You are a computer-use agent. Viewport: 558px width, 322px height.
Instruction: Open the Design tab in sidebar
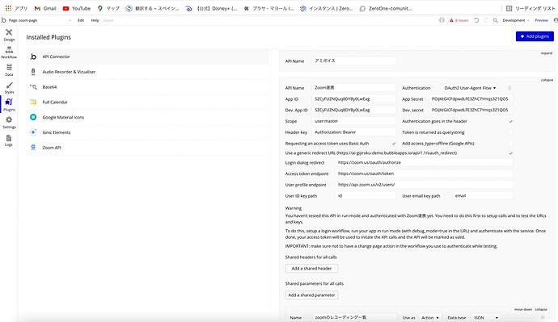click(x=9, y=35)
